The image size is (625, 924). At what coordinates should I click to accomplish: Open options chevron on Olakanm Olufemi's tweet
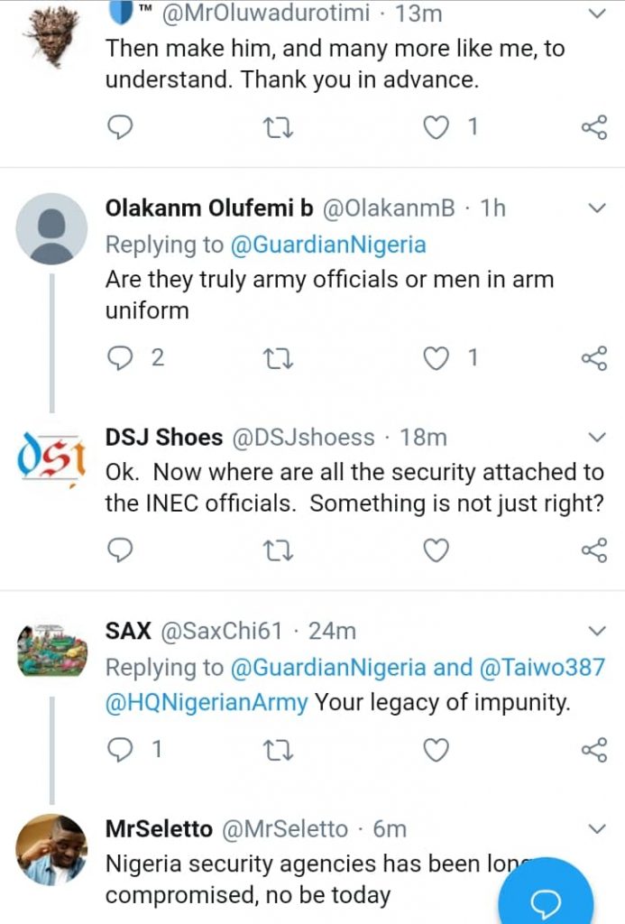pos(596,209)
